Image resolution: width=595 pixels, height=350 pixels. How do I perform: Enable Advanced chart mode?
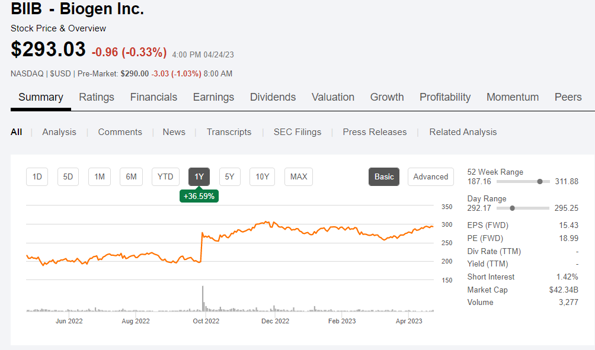(430, 176)
